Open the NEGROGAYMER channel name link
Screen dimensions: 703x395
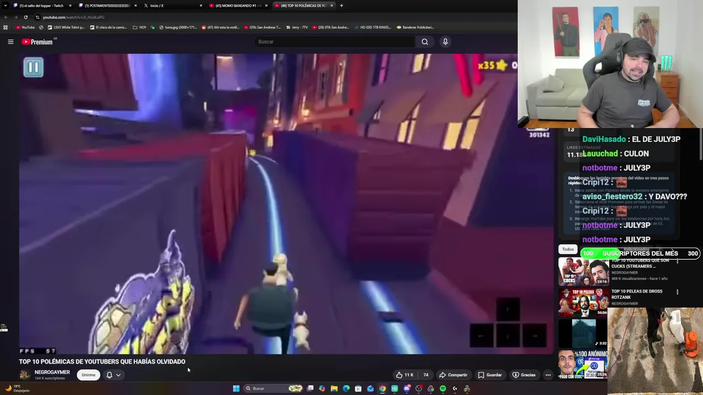tap(52, 372)
